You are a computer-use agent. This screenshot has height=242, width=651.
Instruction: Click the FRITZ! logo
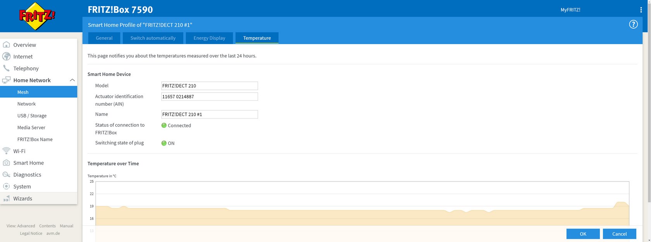[x=37, y=16]
